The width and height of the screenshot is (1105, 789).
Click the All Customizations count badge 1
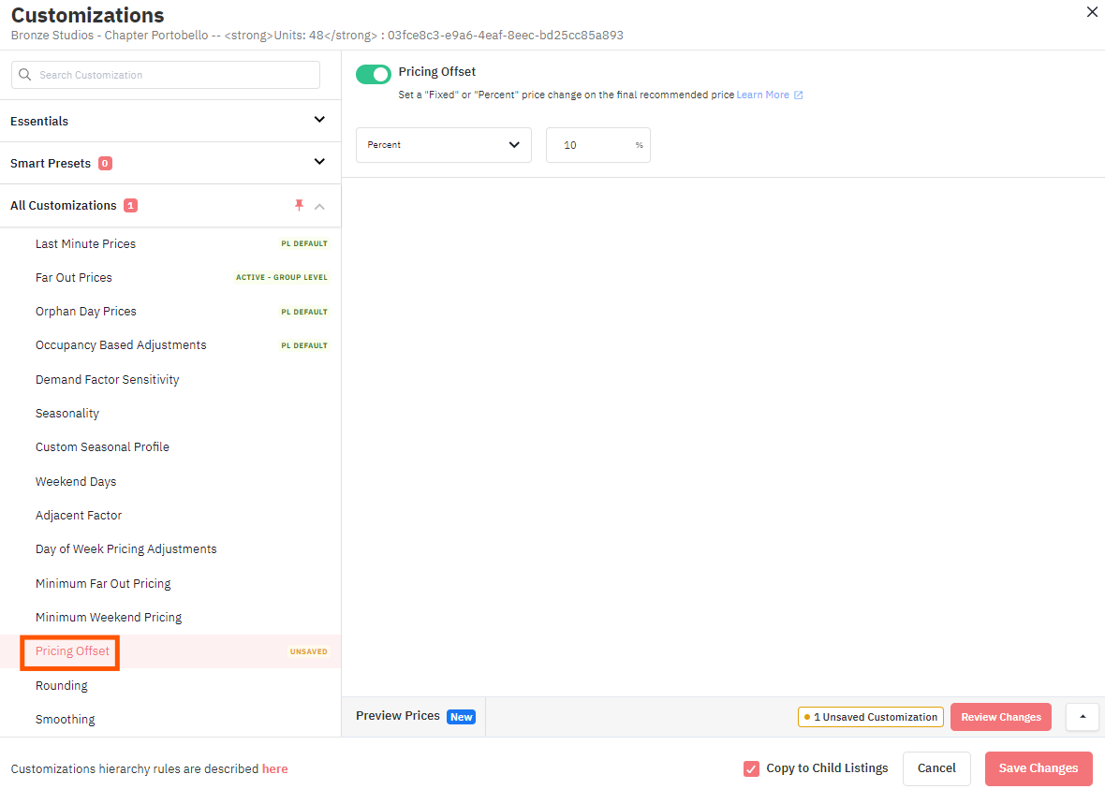pyautogui.click(x=130, y=206)
